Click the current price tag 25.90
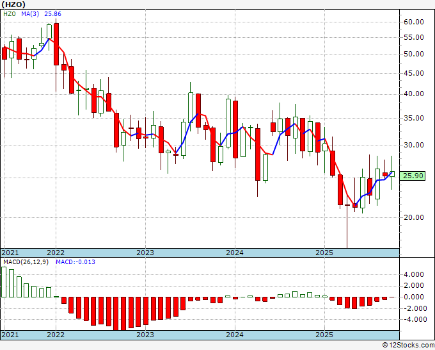 click(x=413, y=176)
